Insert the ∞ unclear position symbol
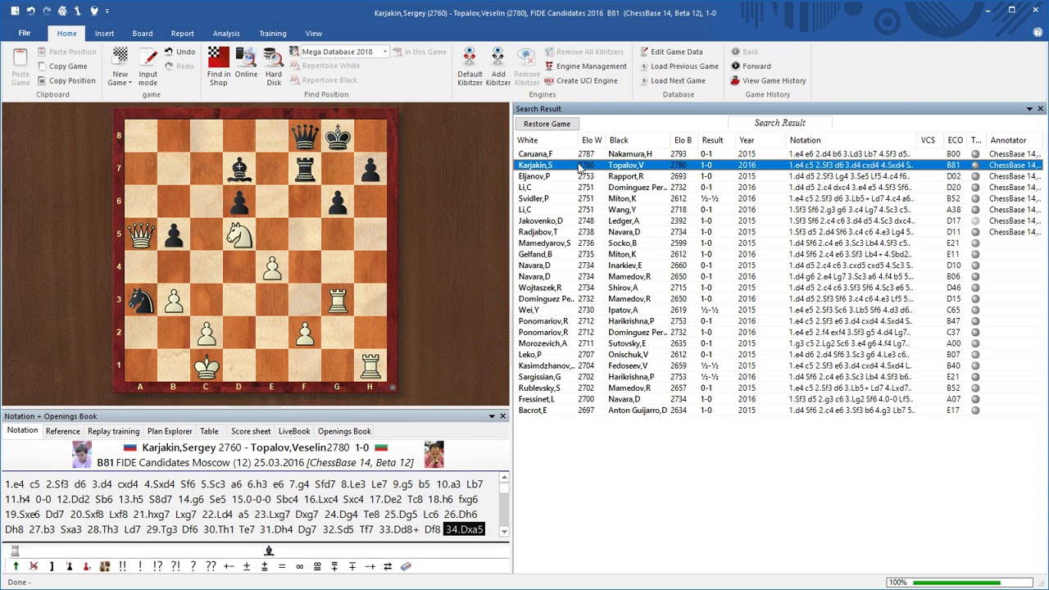The height and width of the screenshot is (590, 1049). 299,566
